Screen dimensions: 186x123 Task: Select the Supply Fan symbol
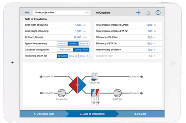pyautogui.click(x=118, y=93)
